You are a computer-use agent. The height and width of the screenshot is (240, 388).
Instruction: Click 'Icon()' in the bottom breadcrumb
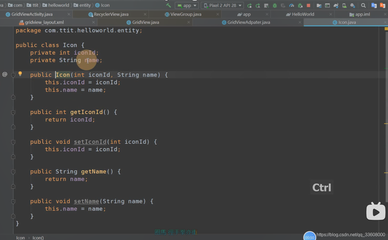coord(38,238)
